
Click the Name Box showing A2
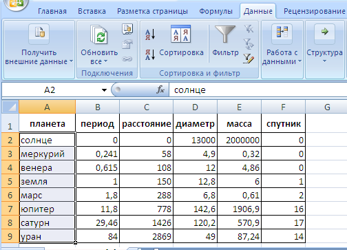(x=50, y=90)
